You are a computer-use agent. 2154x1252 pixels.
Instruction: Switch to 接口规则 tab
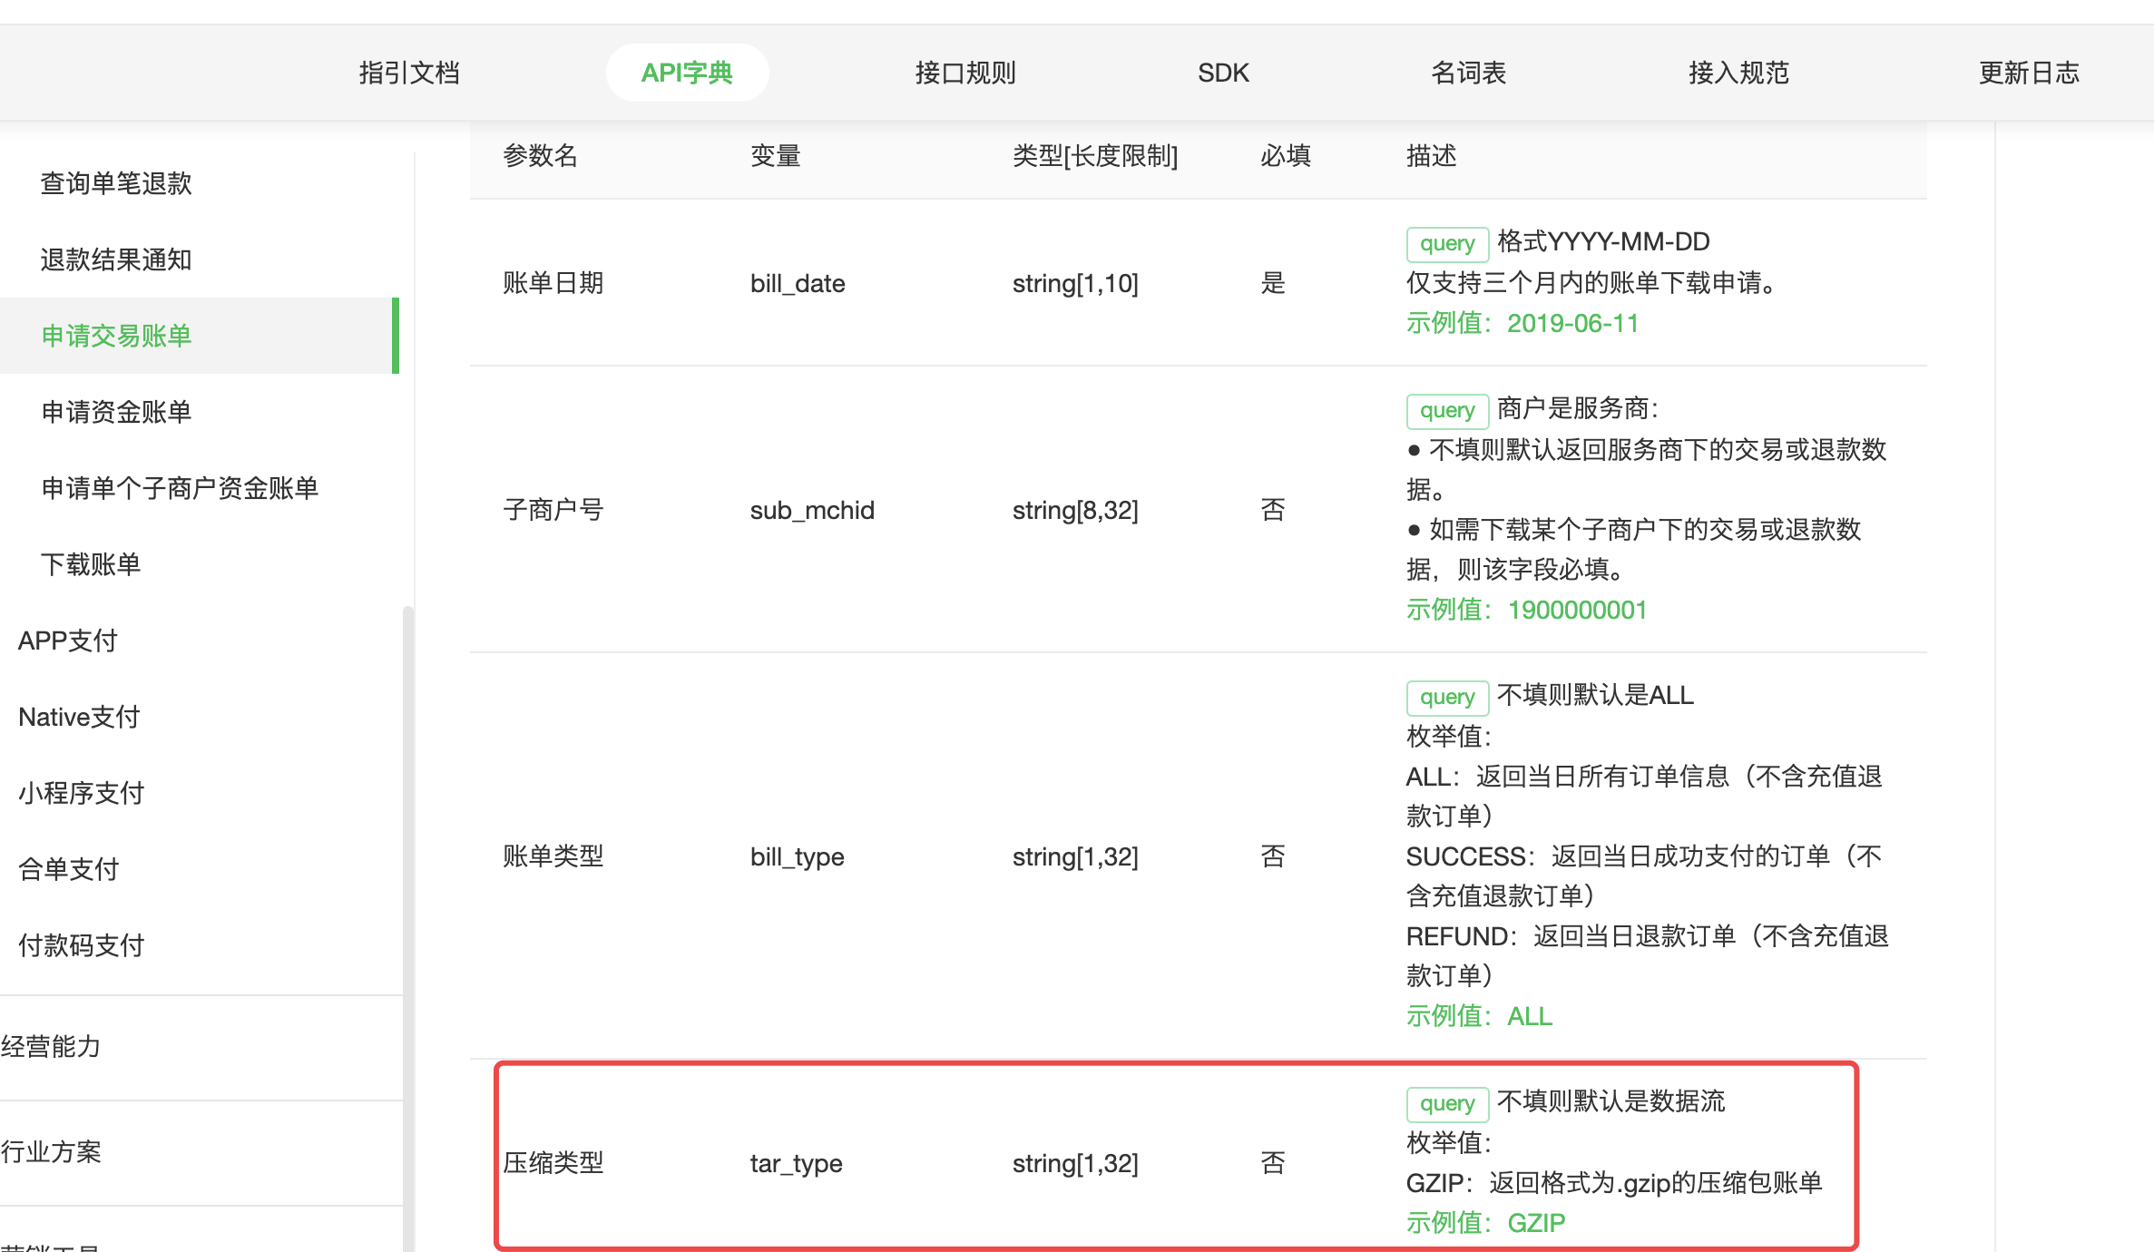964,73
